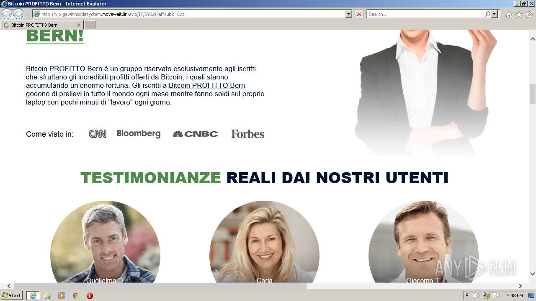536x301 pixels.
Task: Open the Home page icon
Action: 508,15
